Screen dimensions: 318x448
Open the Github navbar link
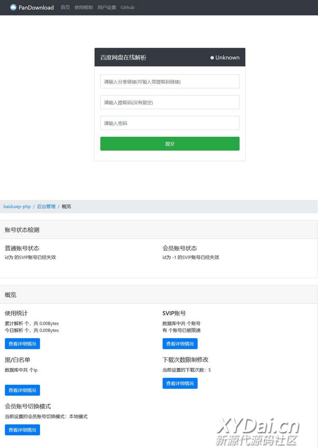coord(127,8)
